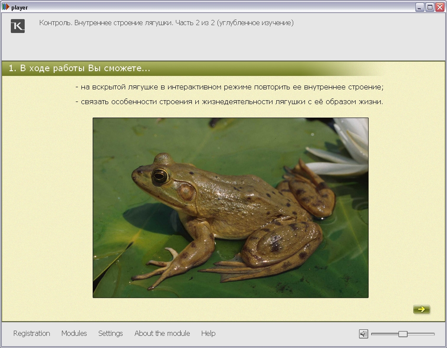
Task: Click the module title 'Контроль. Внутреннее строение лягушки'
Action: click(x=166, y=23)
